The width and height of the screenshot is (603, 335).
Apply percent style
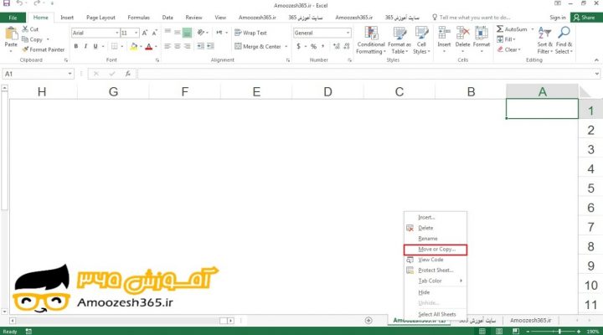pyautogui.click(x=313, y=47)
